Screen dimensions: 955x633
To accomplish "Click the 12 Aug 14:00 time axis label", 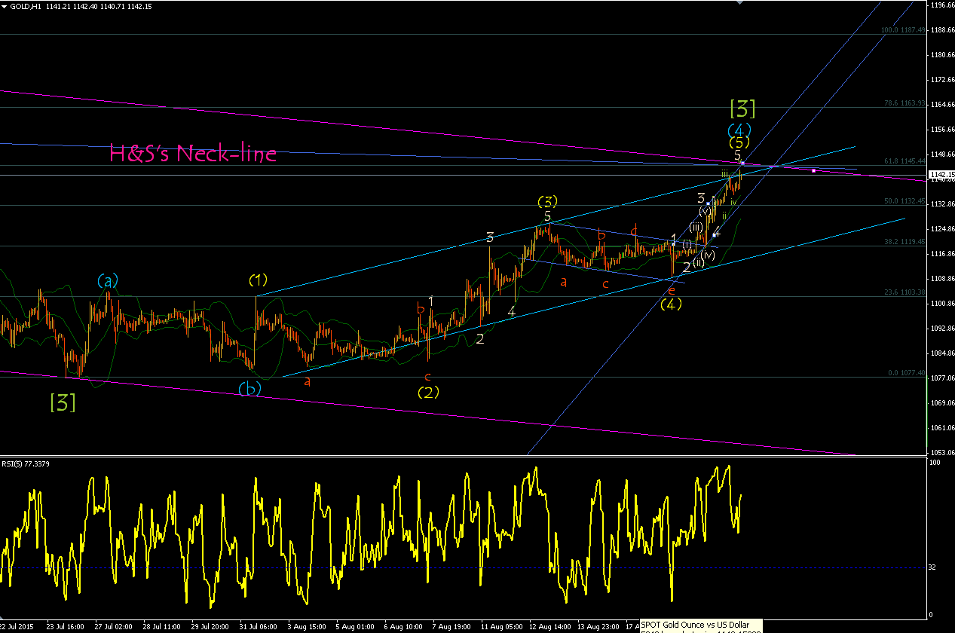I will coord(549,626).
